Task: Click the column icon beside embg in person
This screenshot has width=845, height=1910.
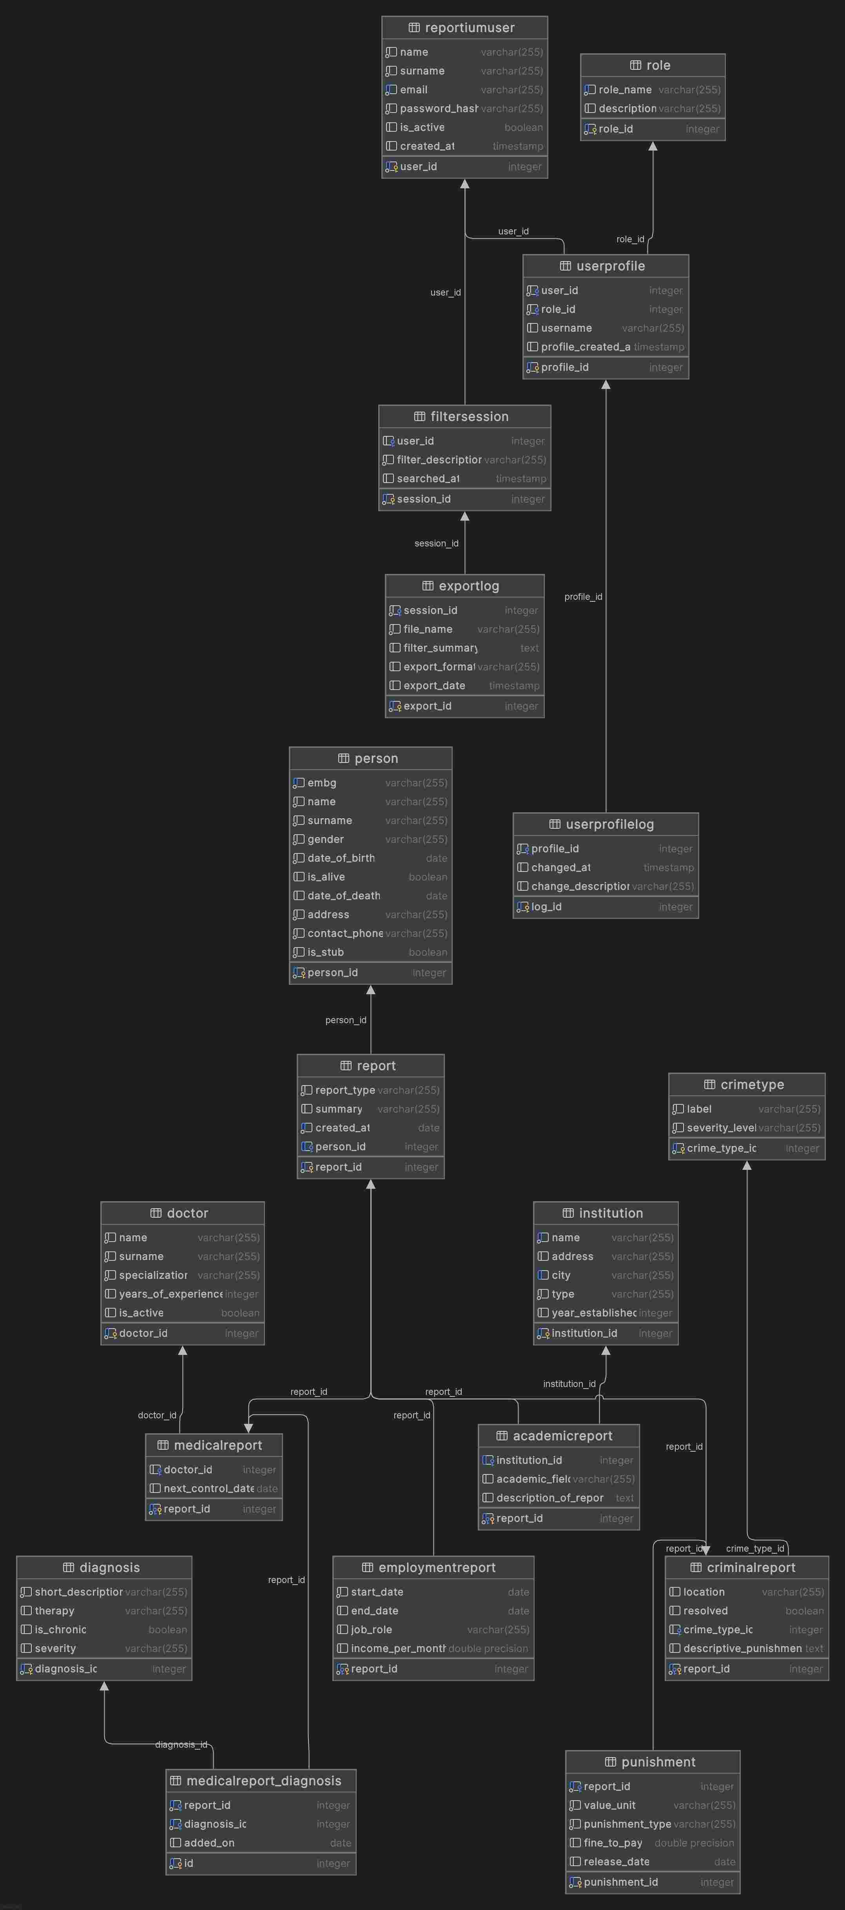Action: 299,783
